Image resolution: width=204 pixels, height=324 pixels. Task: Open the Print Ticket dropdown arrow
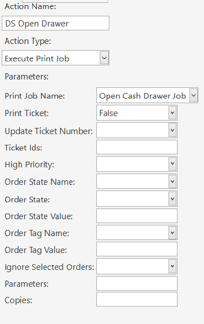[x=172, y=113]
